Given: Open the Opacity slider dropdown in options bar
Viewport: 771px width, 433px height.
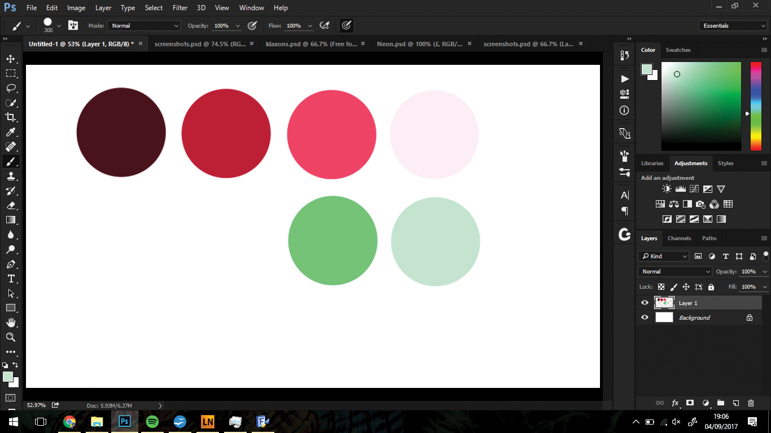Looking at the screenshot, I should [x=238, y=26].
